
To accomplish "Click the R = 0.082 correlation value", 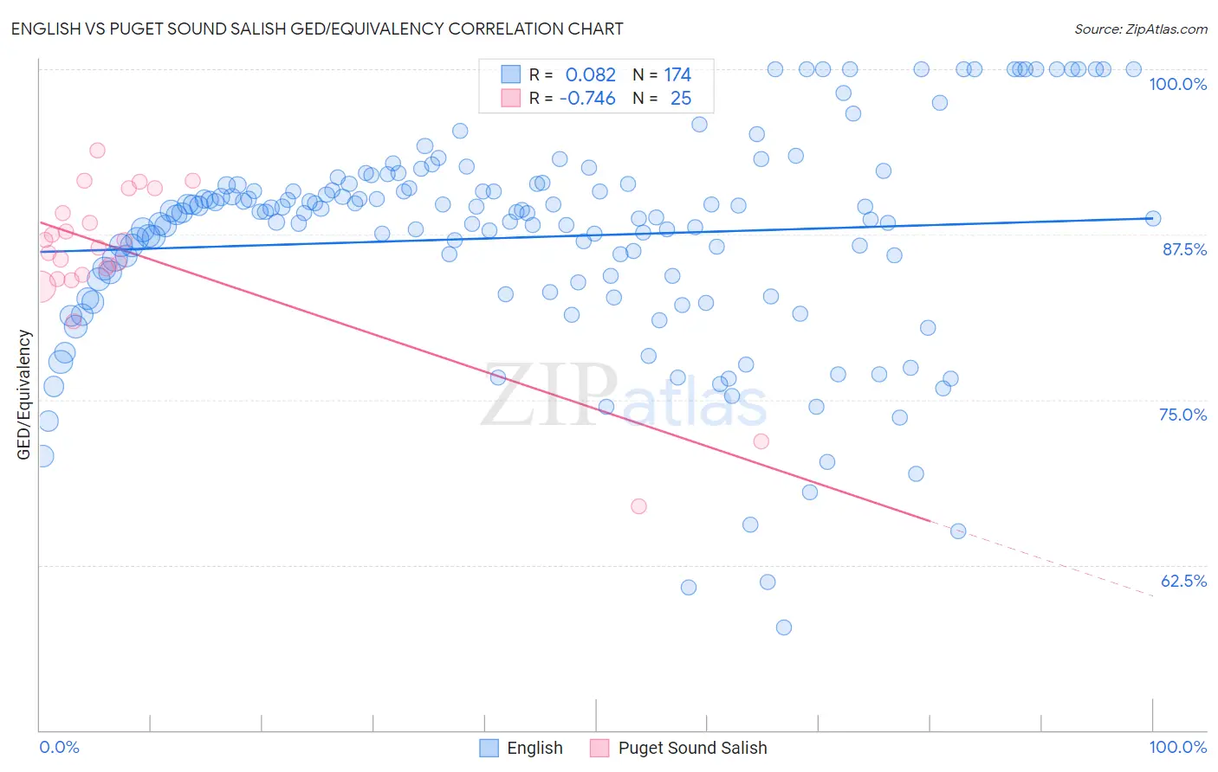I will point(573,74).
